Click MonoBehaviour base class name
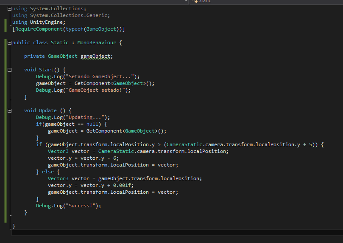Image resolution: width=343 pixels, height=243 pixels. pyautogui.click(x=97, y=42)
